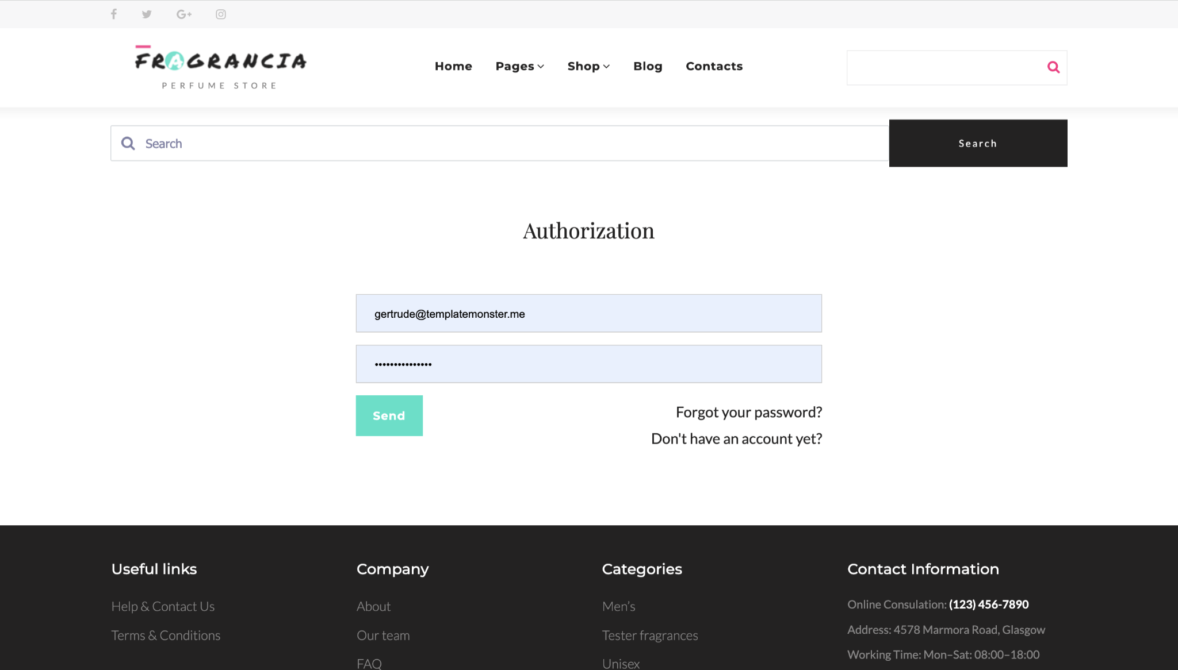The height and width of the screenshot is (670, 1178).
Task: Open Terms & Conditions footer link
Action: coord(166,636)
